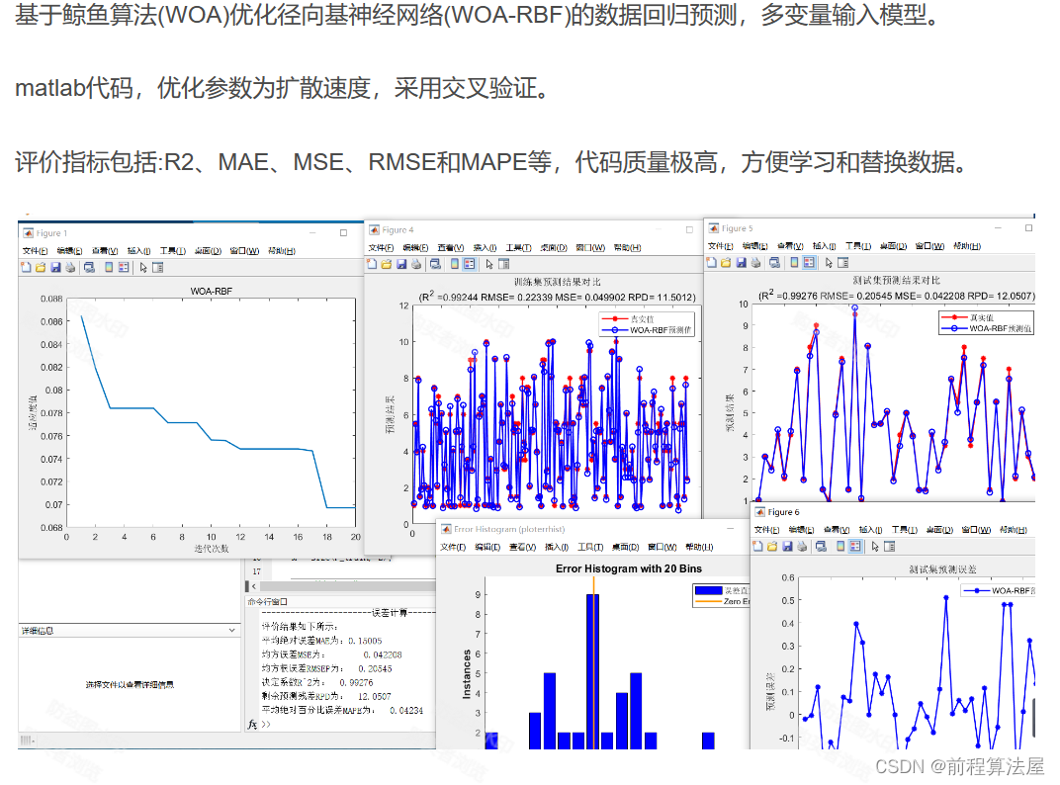Image resolution: width=1060 pixels, height=785 pixels.
Task: Click the Save icon in Figure 6 toolbar
Action: pos(787,547)
